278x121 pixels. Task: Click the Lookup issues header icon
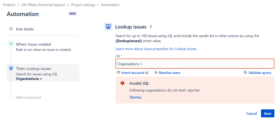108,27
